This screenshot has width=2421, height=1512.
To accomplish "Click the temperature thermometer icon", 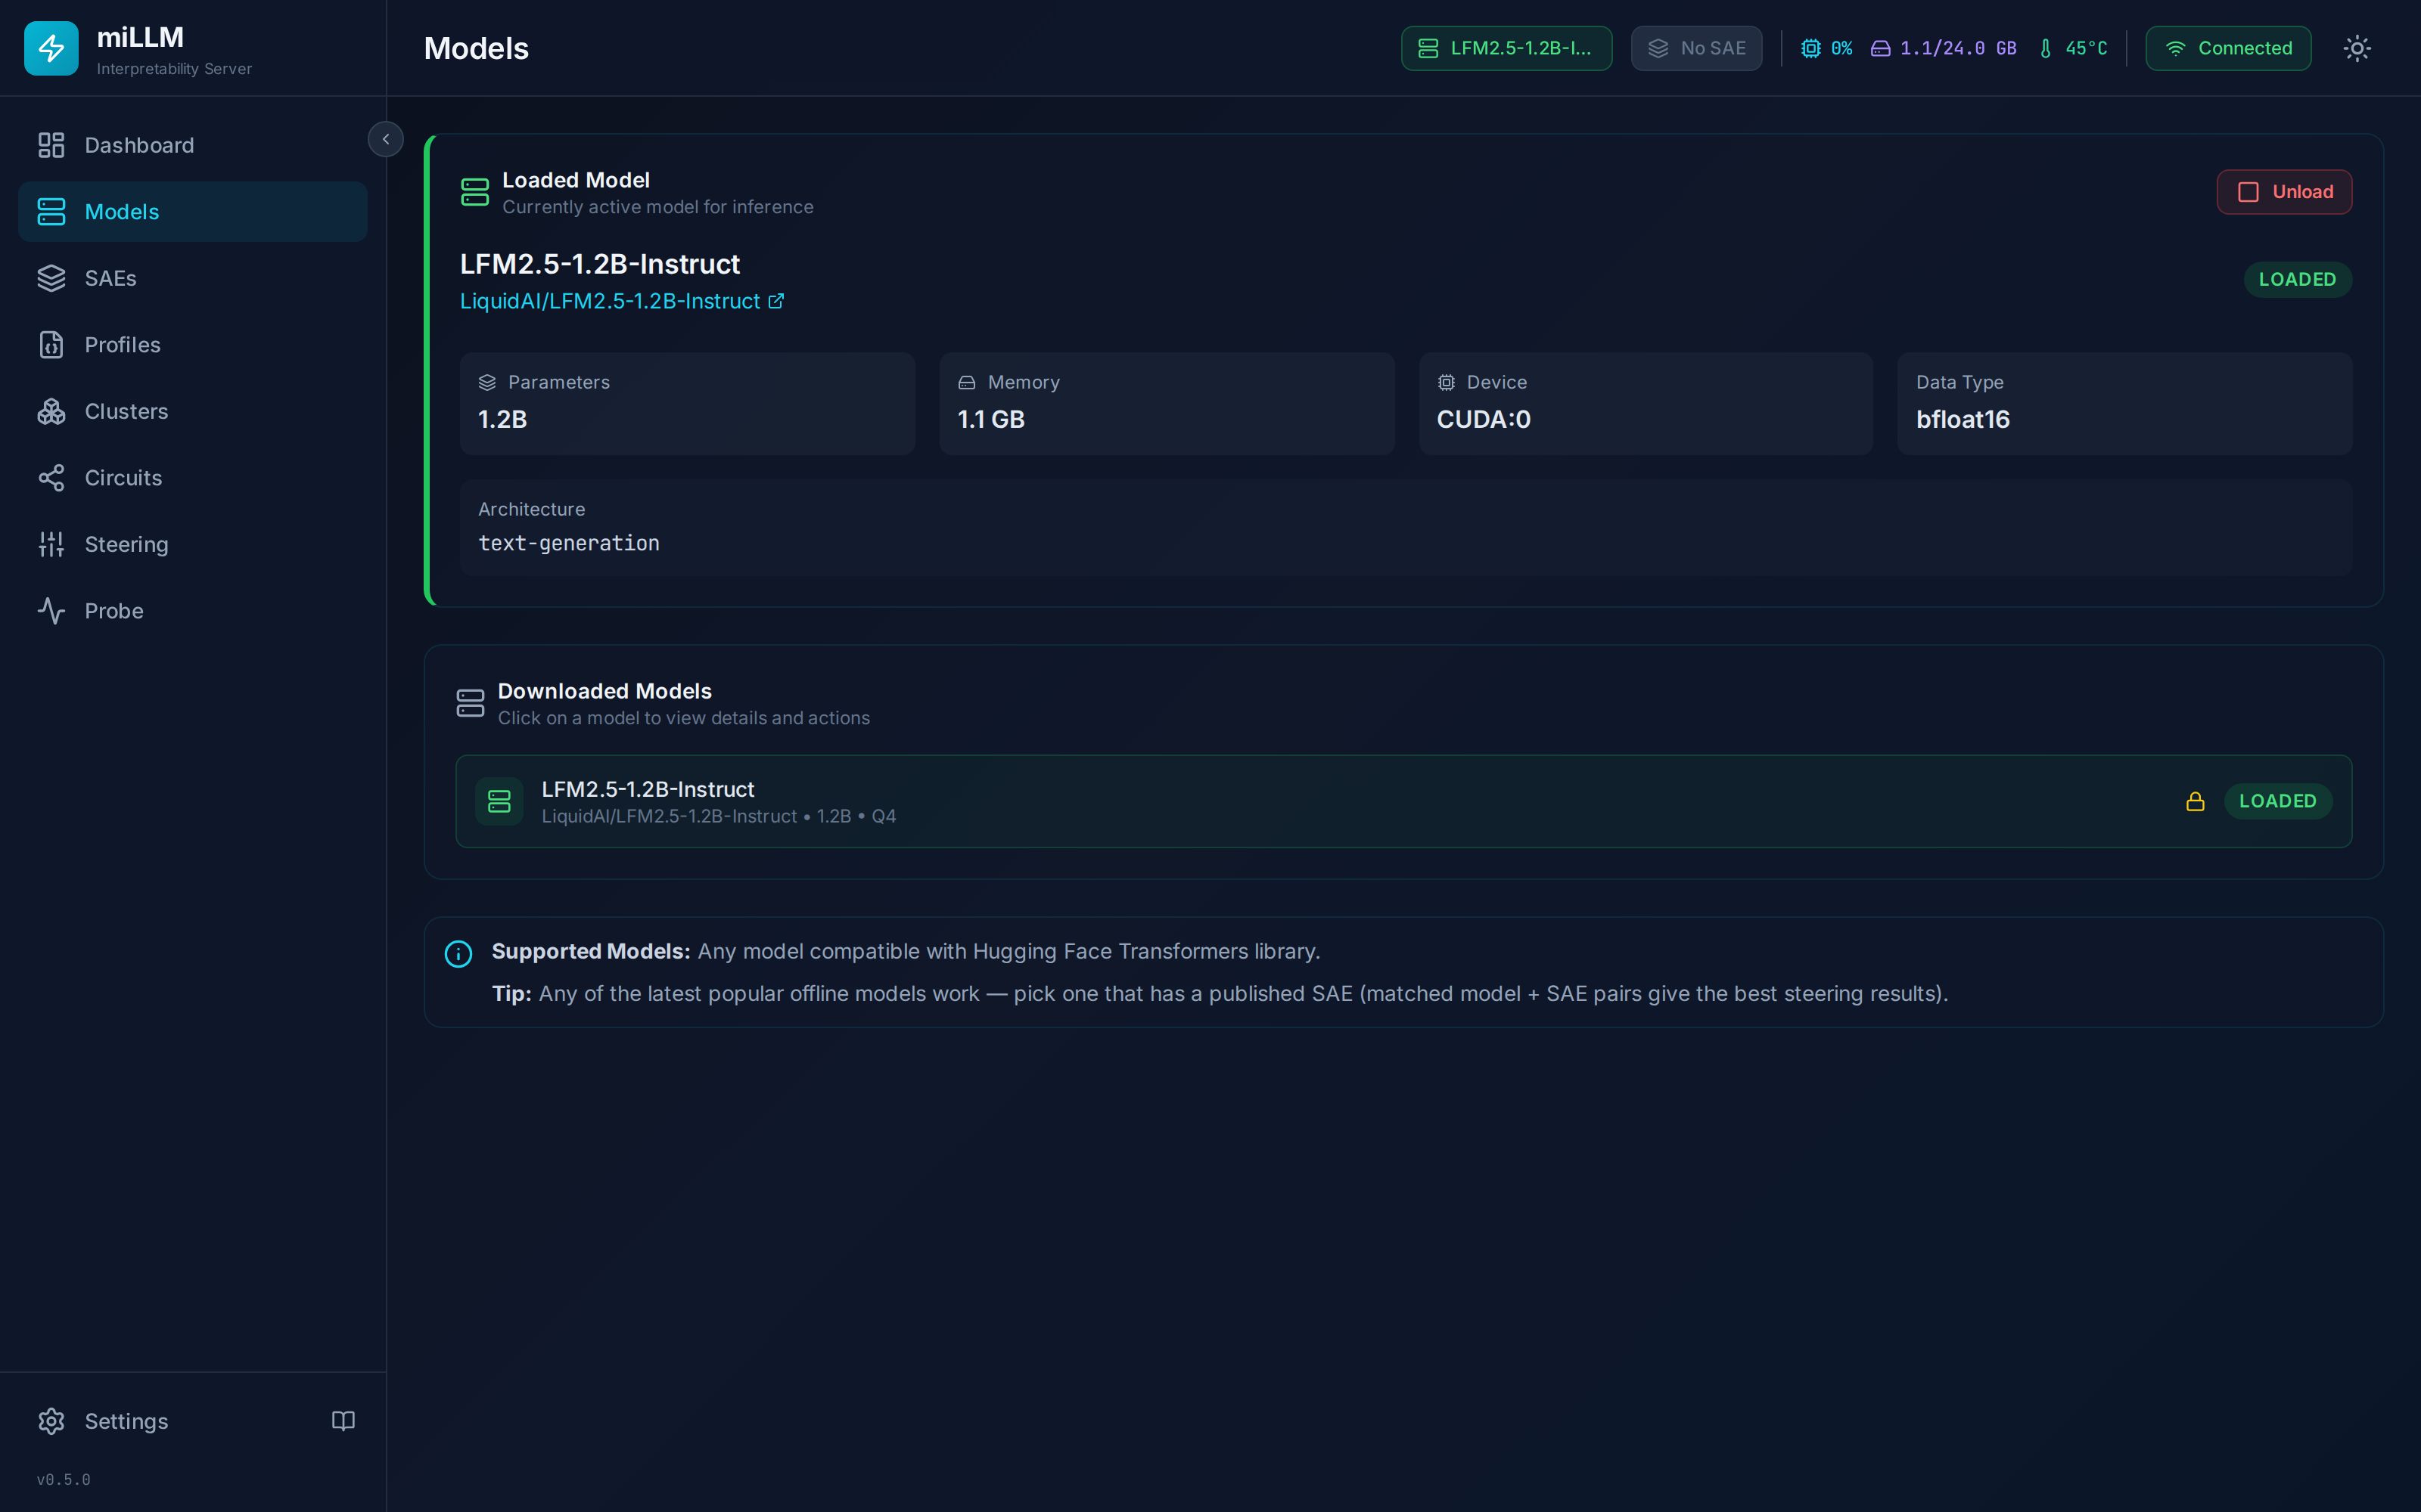I will pyautogui.click(x=2046, y=48).
